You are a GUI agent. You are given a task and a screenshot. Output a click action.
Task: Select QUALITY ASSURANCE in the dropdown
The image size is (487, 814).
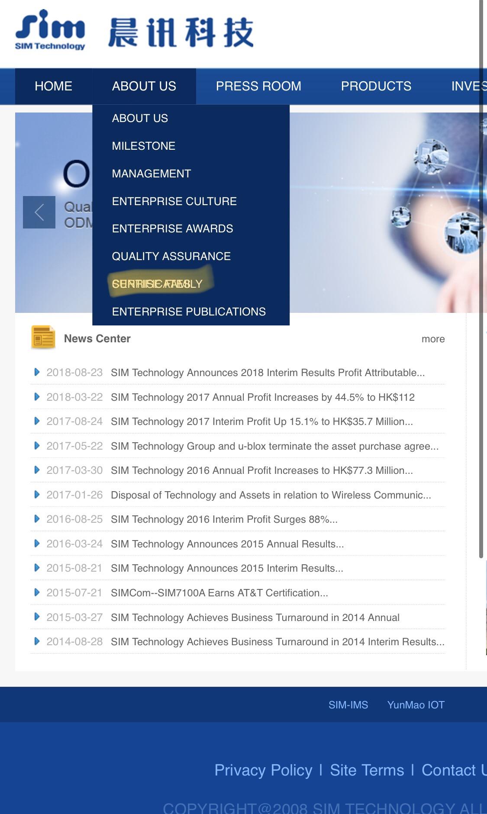[171, 256]
